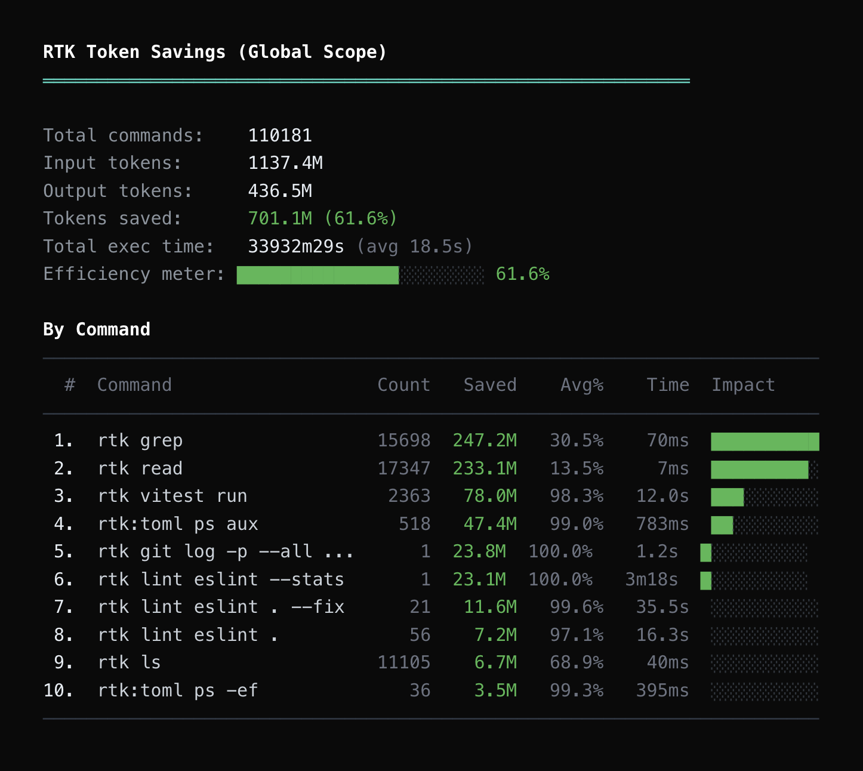Click the 'rtk lint eslint --stats' command
This screenshot has width=863, height=771.
pos(221,579)
